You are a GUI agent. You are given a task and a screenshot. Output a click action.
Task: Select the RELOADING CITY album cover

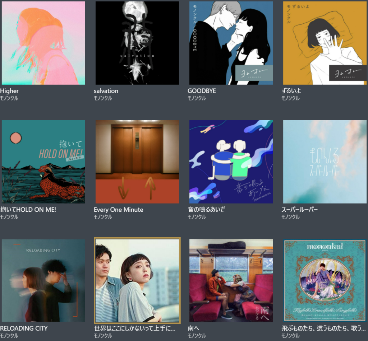pyautogui.click(x=43, y=281)
